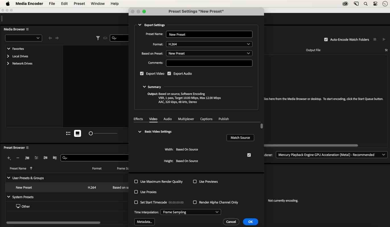Collapse Basic Video Settings section
The width and height of the screenshot is (390, 227).
pos(140,132)
